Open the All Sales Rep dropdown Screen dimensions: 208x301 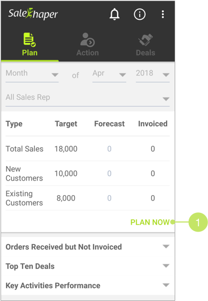(x=88, y=98)
